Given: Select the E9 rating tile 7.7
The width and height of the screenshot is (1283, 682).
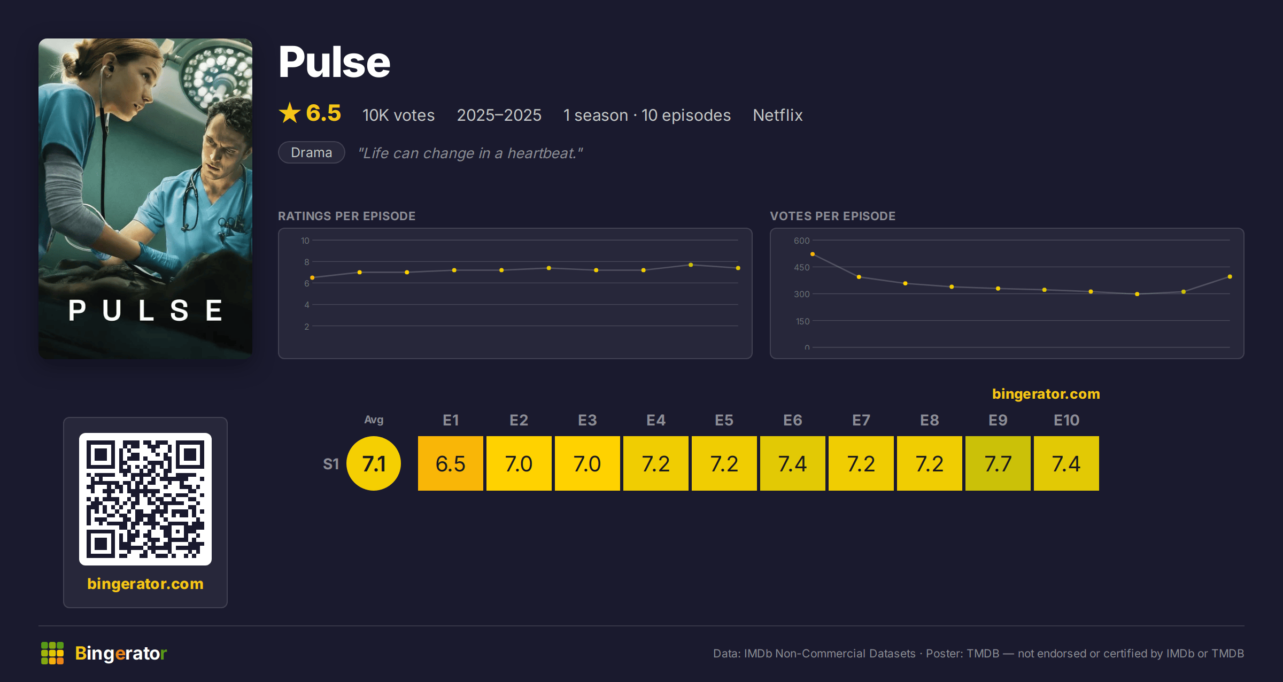Looking at the screenshot, I should click(998, 463).
